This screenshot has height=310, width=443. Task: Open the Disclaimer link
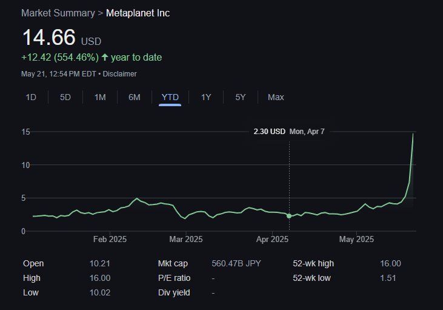119,74
